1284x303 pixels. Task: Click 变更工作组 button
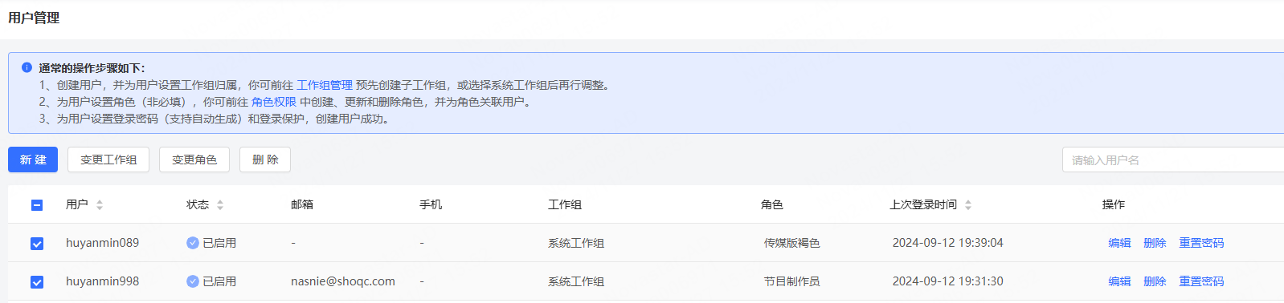[108, 160]
